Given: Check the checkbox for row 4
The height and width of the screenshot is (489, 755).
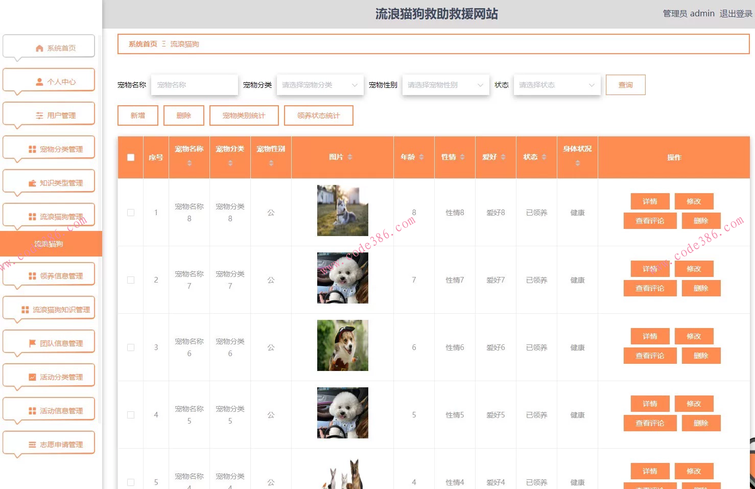Looking at the screenshot, I should click(x=131, y=415).
